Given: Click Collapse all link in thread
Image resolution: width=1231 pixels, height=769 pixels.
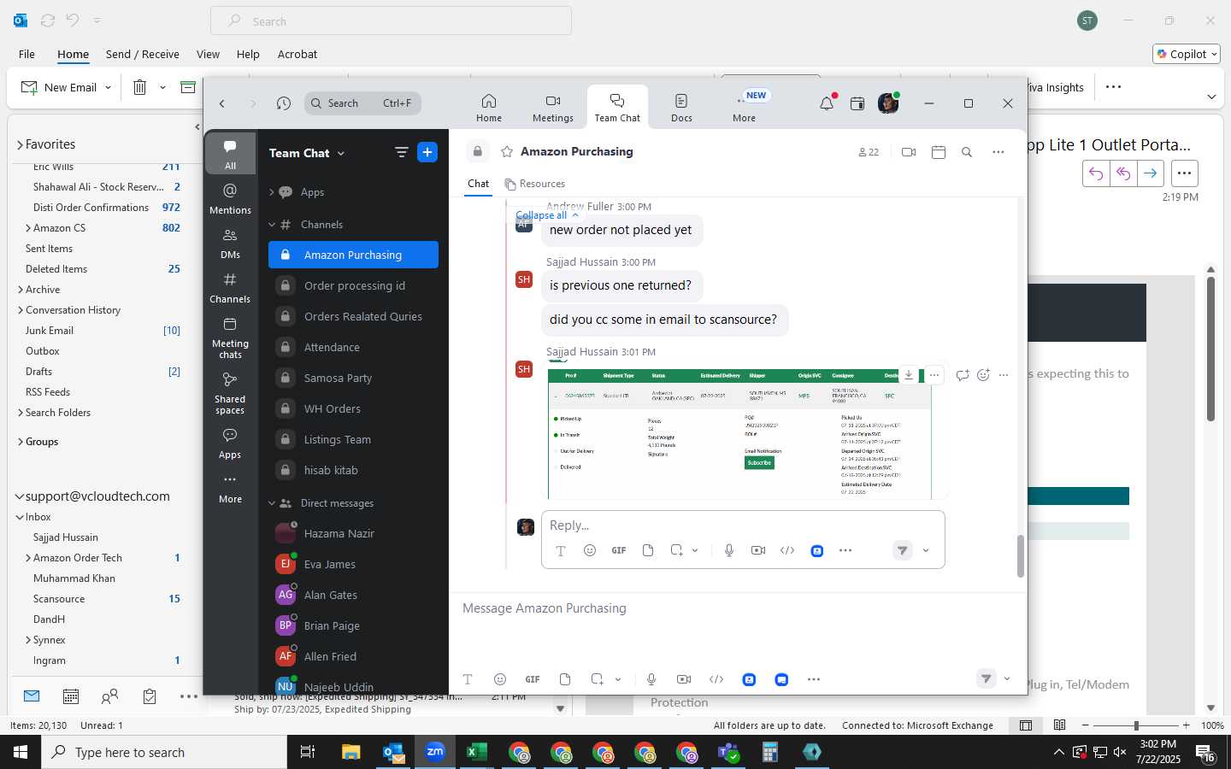Looking at the screenshot, I should 547,215.
